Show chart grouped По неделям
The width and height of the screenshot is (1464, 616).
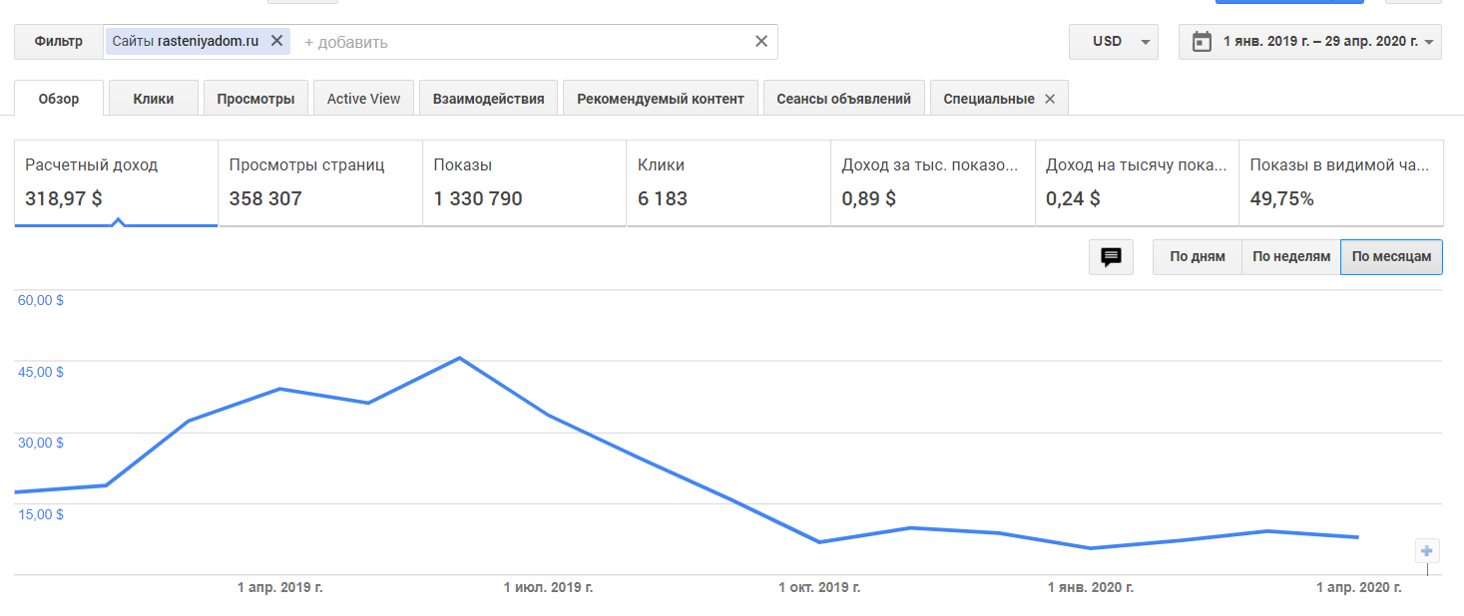pyautogui.click(x=1291, y=256)
